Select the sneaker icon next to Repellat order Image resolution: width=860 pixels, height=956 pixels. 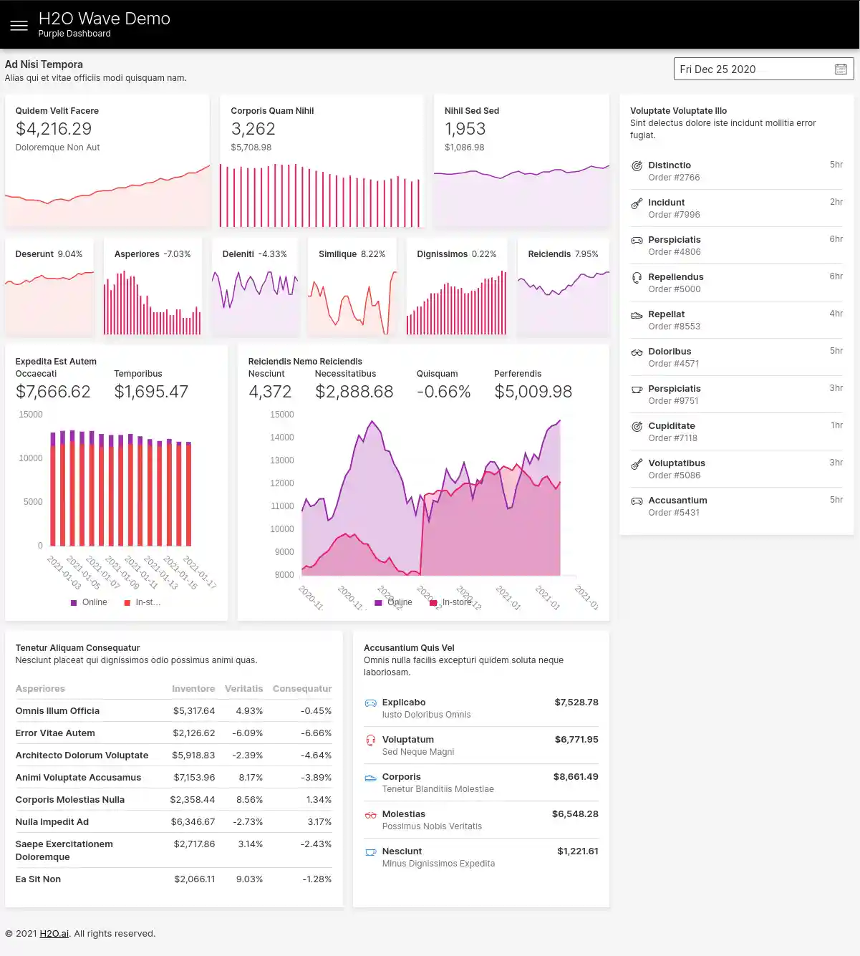[637, 315]
